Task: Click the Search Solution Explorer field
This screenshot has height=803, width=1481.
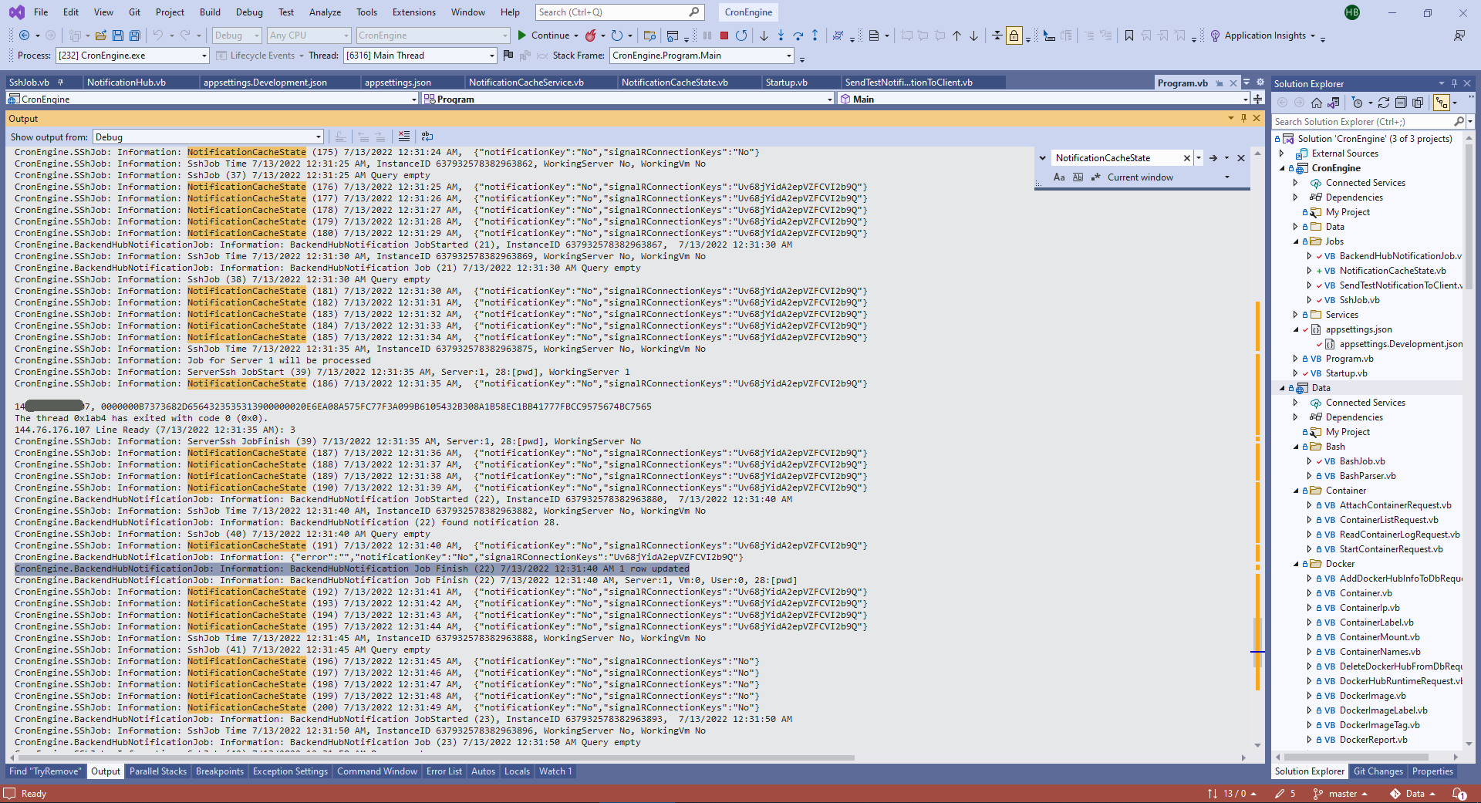Action: point(1362,122)
